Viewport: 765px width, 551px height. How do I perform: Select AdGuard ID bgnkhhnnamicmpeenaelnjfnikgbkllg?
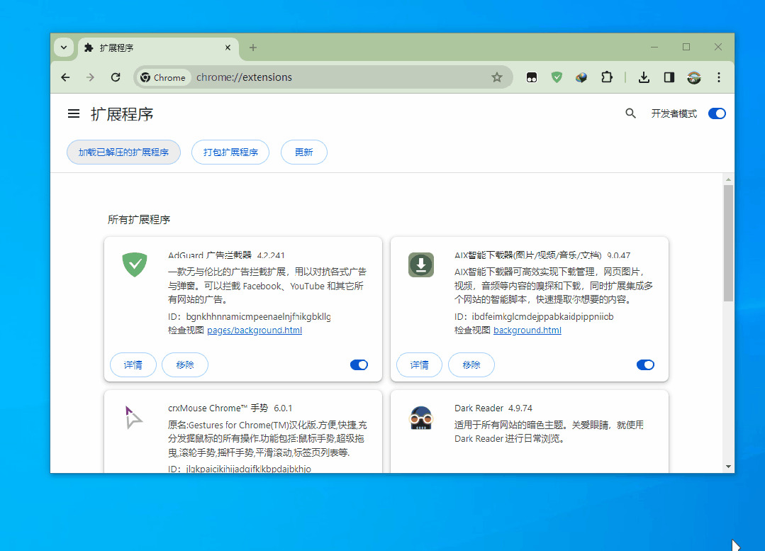(x=259, y=317)
